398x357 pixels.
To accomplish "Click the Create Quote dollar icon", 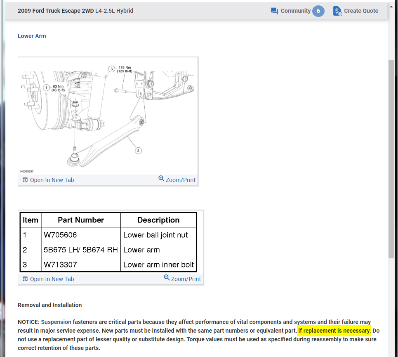I will [x=337, y=11].
